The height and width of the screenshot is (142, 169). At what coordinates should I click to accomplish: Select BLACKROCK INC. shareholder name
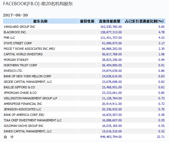tap(15, 32)
